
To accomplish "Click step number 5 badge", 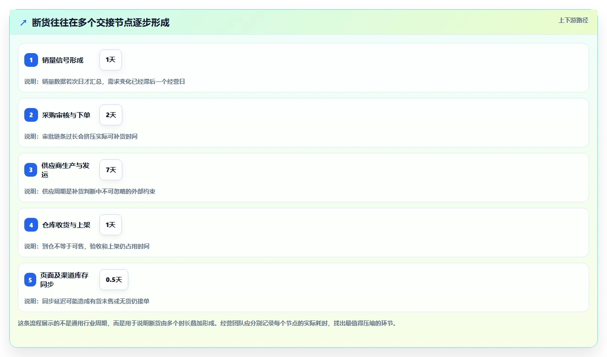I will (x=30, y=280).
